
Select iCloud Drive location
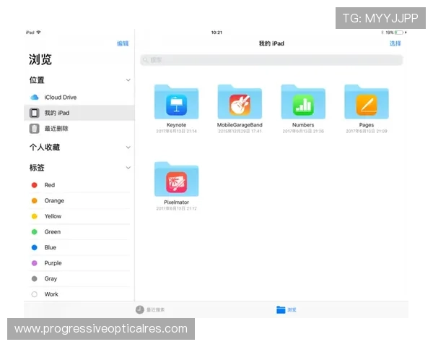coord(61,97)
